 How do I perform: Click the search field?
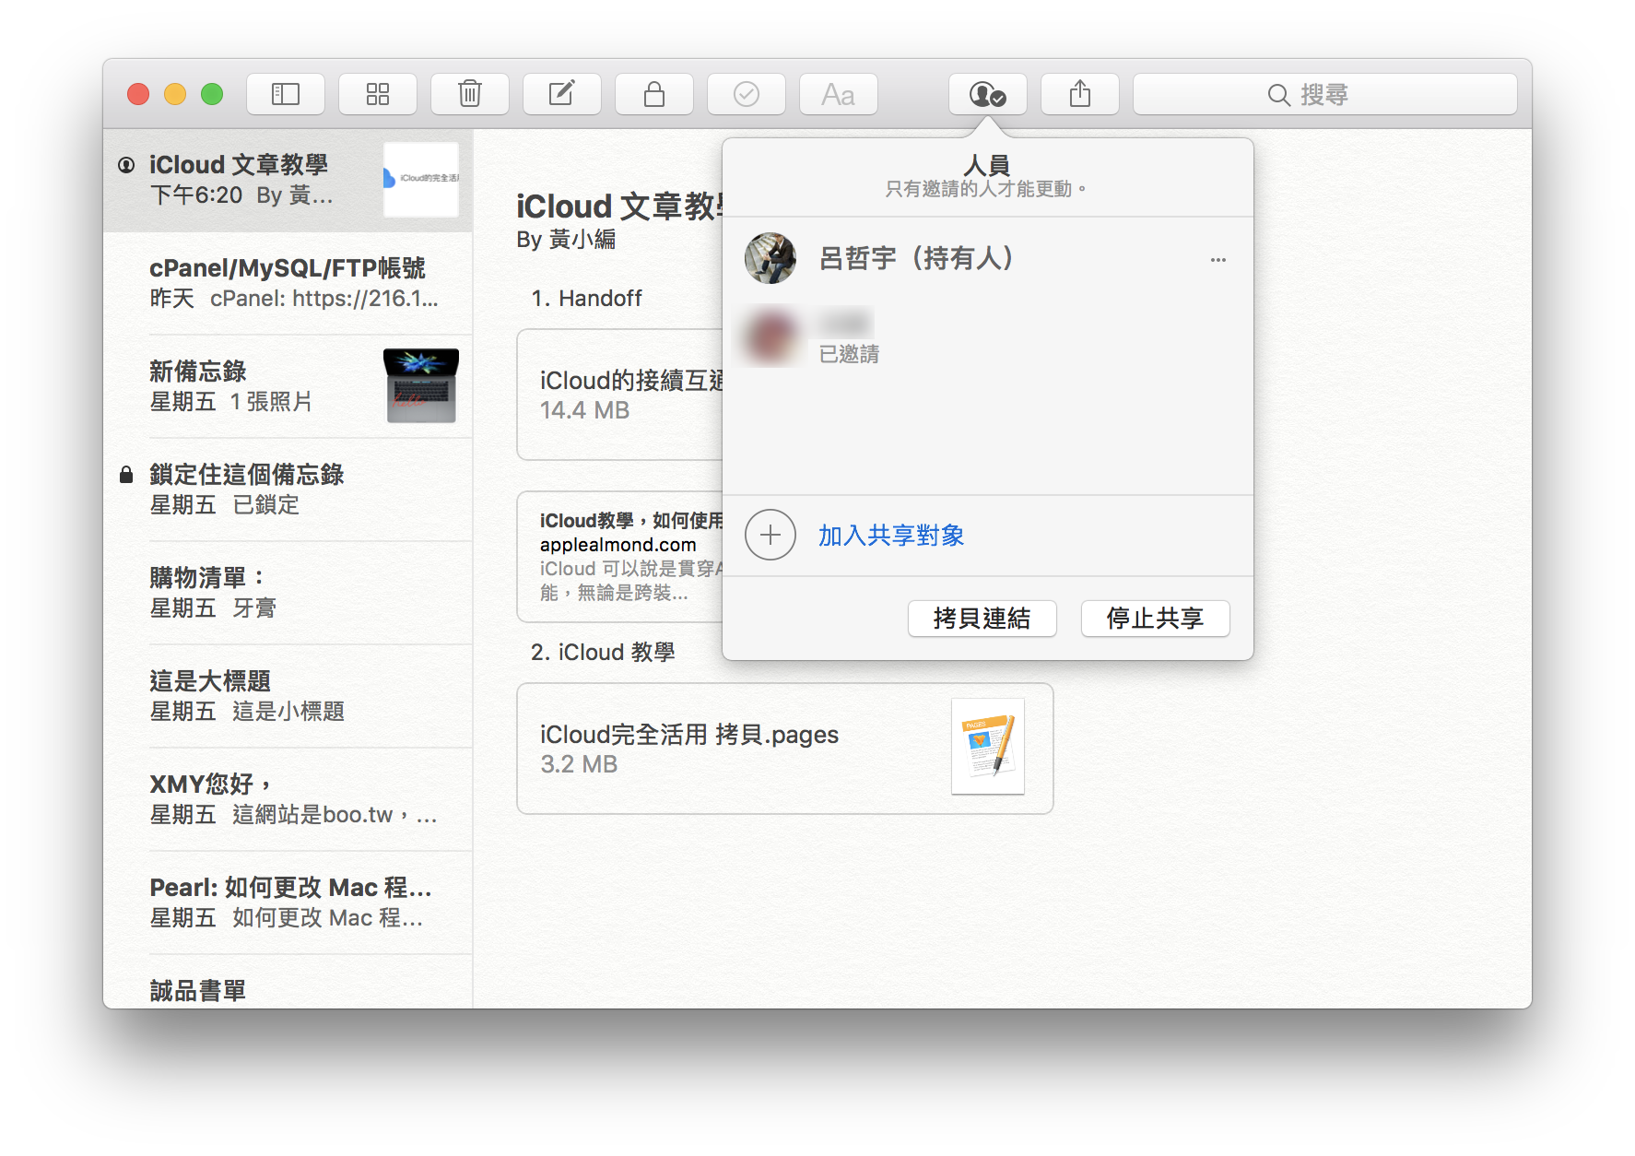click(x=1325, y=94)
